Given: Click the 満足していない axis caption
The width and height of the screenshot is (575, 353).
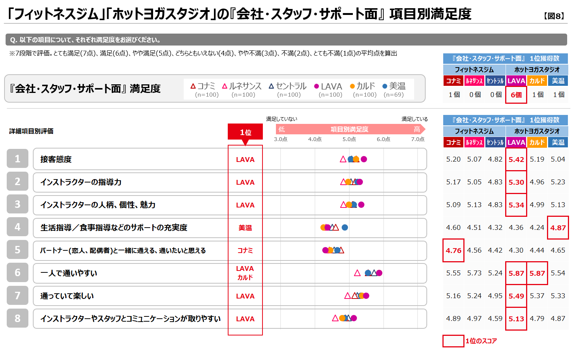Looking at the screenshot, I should tap(282, 119).
